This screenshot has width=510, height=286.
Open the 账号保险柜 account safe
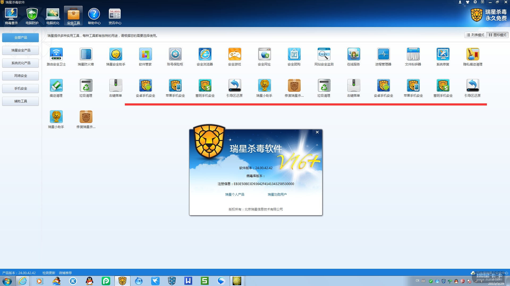coord(175,57)
